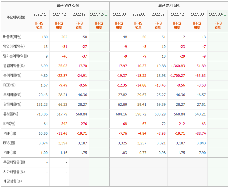The image size is (230, 188).
Task: Click the 2022.06 quarterly column header
Action: coord(139,14)
